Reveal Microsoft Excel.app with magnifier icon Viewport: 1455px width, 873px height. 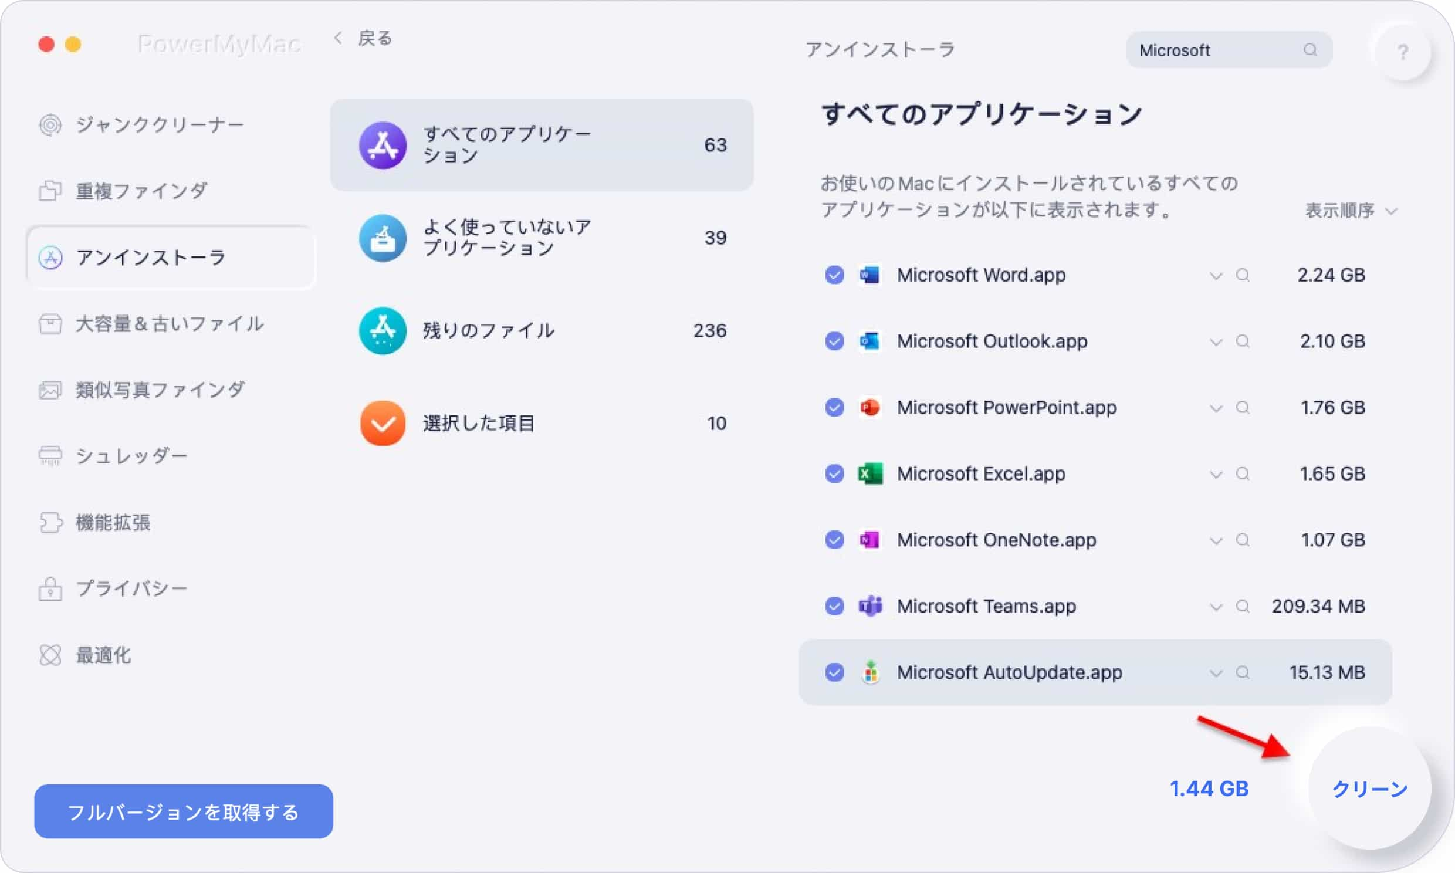1243,473
